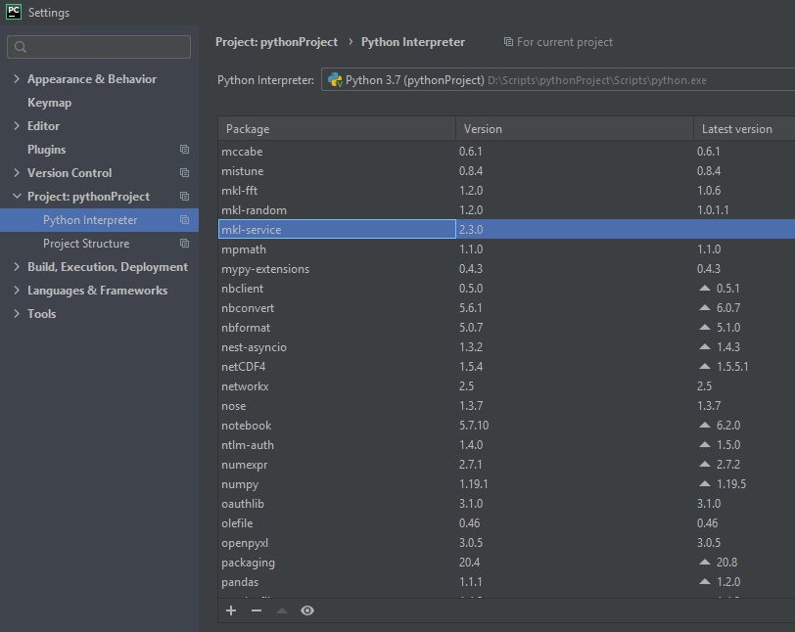This screenshot has width=795, height=632.
Task: Click upgrade arrow next to numpy 1.19.5
Action: point(705,484)
